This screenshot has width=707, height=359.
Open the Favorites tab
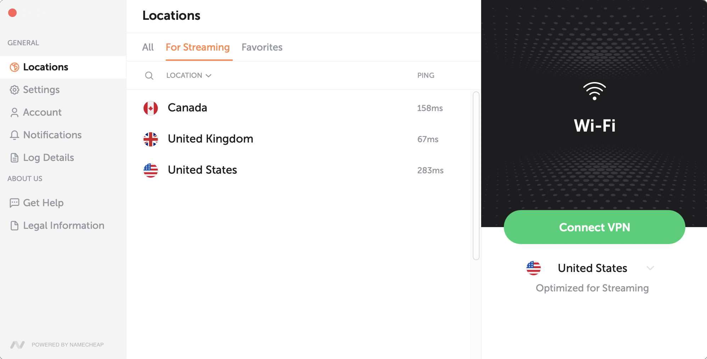(262, 47)
